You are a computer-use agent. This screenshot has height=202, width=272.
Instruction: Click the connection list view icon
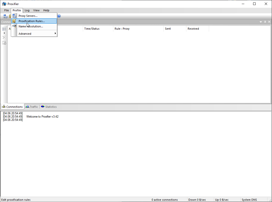[x=4, y=29]
